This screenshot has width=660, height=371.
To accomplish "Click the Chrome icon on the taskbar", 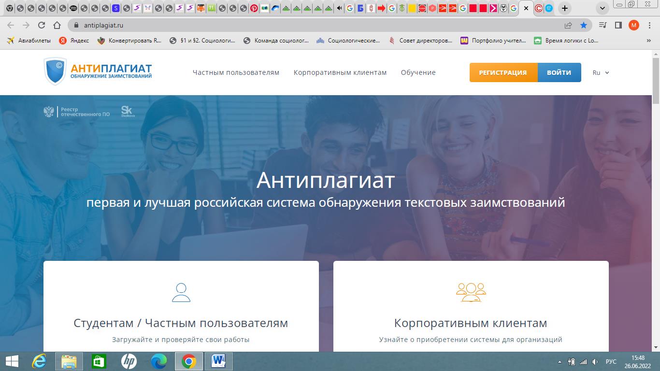I will pyautogui.click(x=188, y=361).
